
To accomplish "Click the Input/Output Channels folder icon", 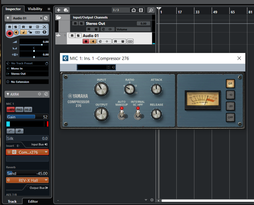I will coord(59,17).
